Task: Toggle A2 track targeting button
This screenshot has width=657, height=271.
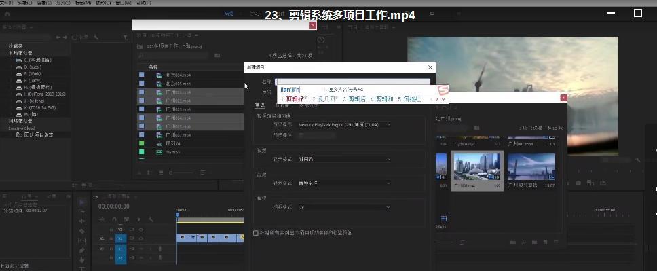Action: tap(121, 258)
